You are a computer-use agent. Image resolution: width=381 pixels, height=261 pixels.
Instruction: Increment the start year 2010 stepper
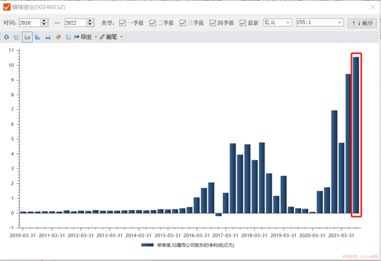(x=44, y=21)
